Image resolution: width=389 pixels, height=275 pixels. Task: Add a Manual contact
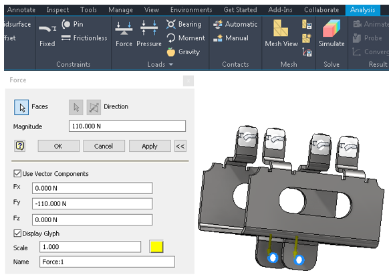point(231,38)
